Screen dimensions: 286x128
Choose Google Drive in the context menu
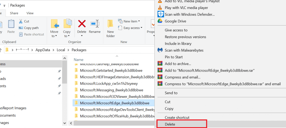[x=175, y=21]
